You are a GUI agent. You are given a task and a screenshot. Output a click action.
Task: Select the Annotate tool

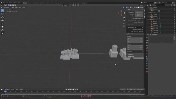[2, 30]
